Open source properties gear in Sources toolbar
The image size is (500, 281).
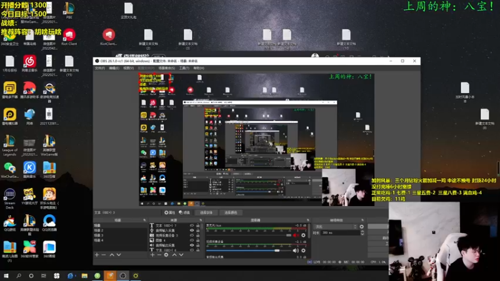point(166,255)
